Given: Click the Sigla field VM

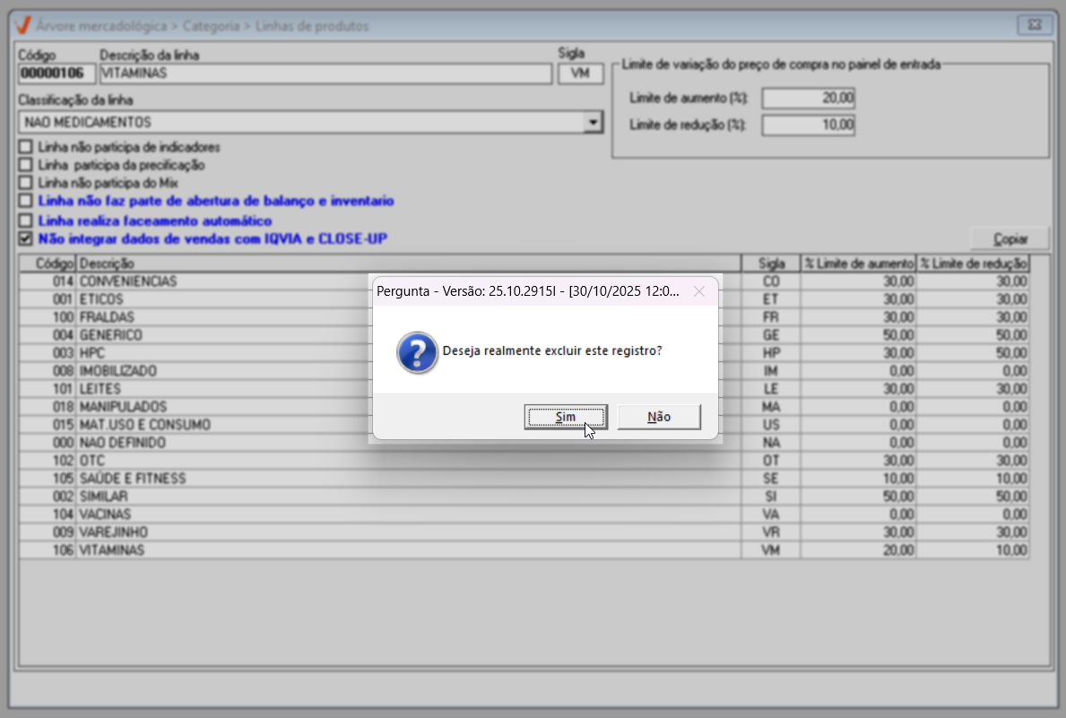Looking at the screenshot, I should pos(581,74).
